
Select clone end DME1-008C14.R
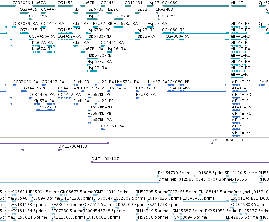pyautogui.click(x=227, y=140)
